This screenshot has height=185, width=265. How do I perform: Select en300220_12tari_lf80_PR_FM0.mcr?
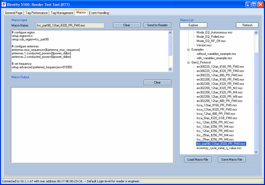pos(219,75)
